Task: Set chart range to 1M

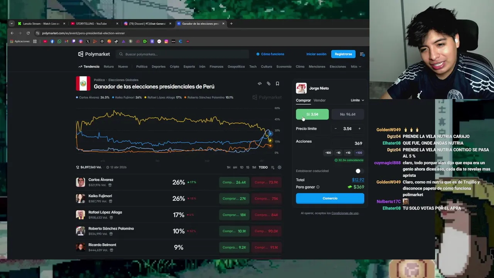Action: tap(254, 167)
